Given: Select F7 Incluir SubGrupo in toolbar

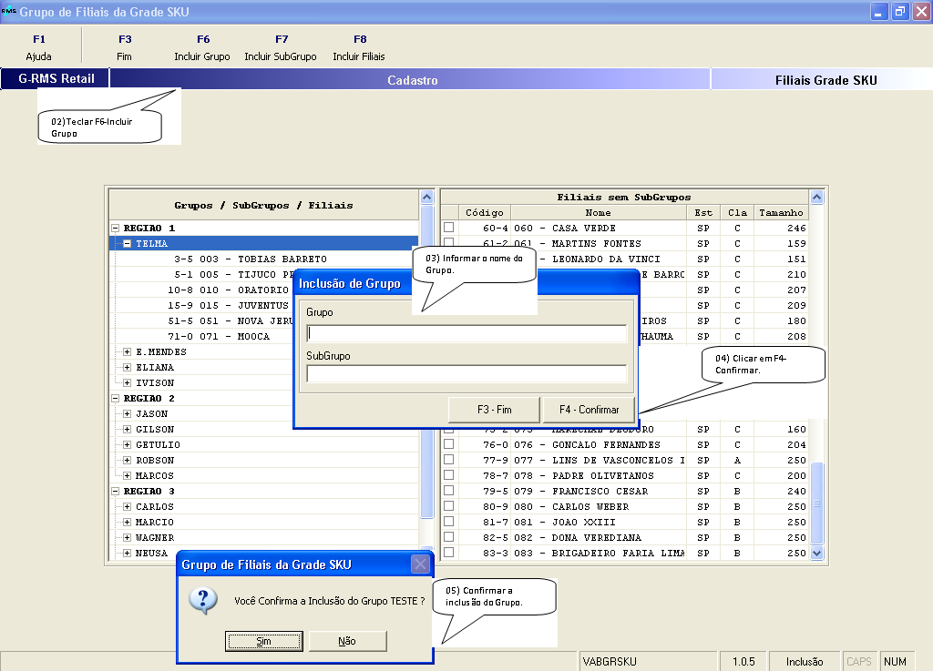Looking at the screenshot, I should click(x=281, y=47).
